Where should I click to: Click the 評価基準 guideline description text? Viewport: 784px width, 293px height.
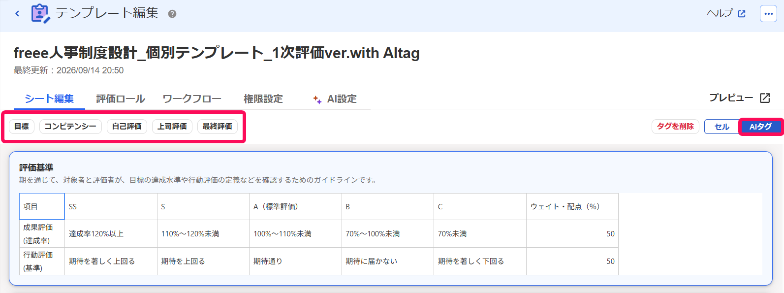198,180
